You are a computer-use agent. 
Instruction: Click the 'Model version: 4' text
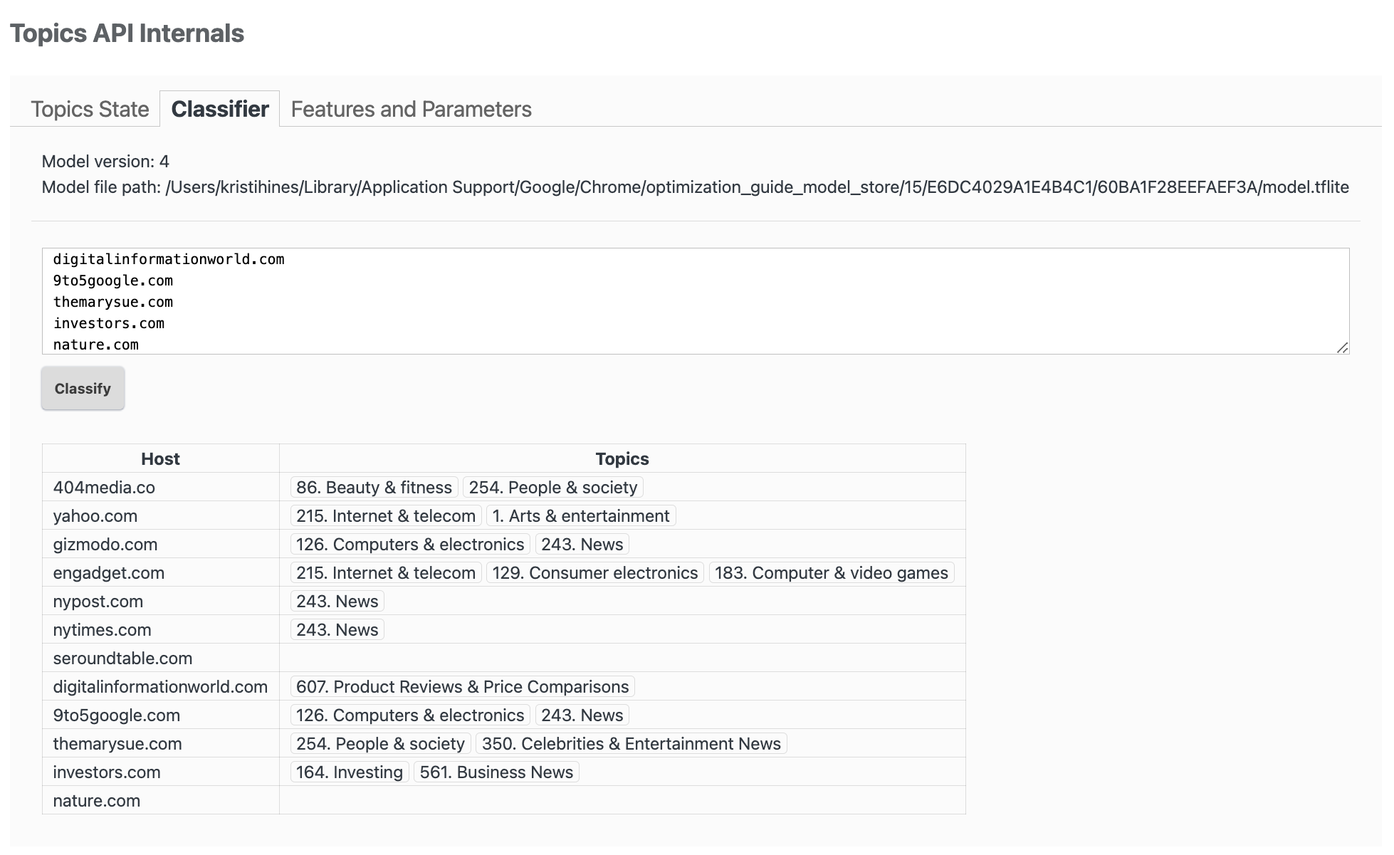[x=105, y=162]
